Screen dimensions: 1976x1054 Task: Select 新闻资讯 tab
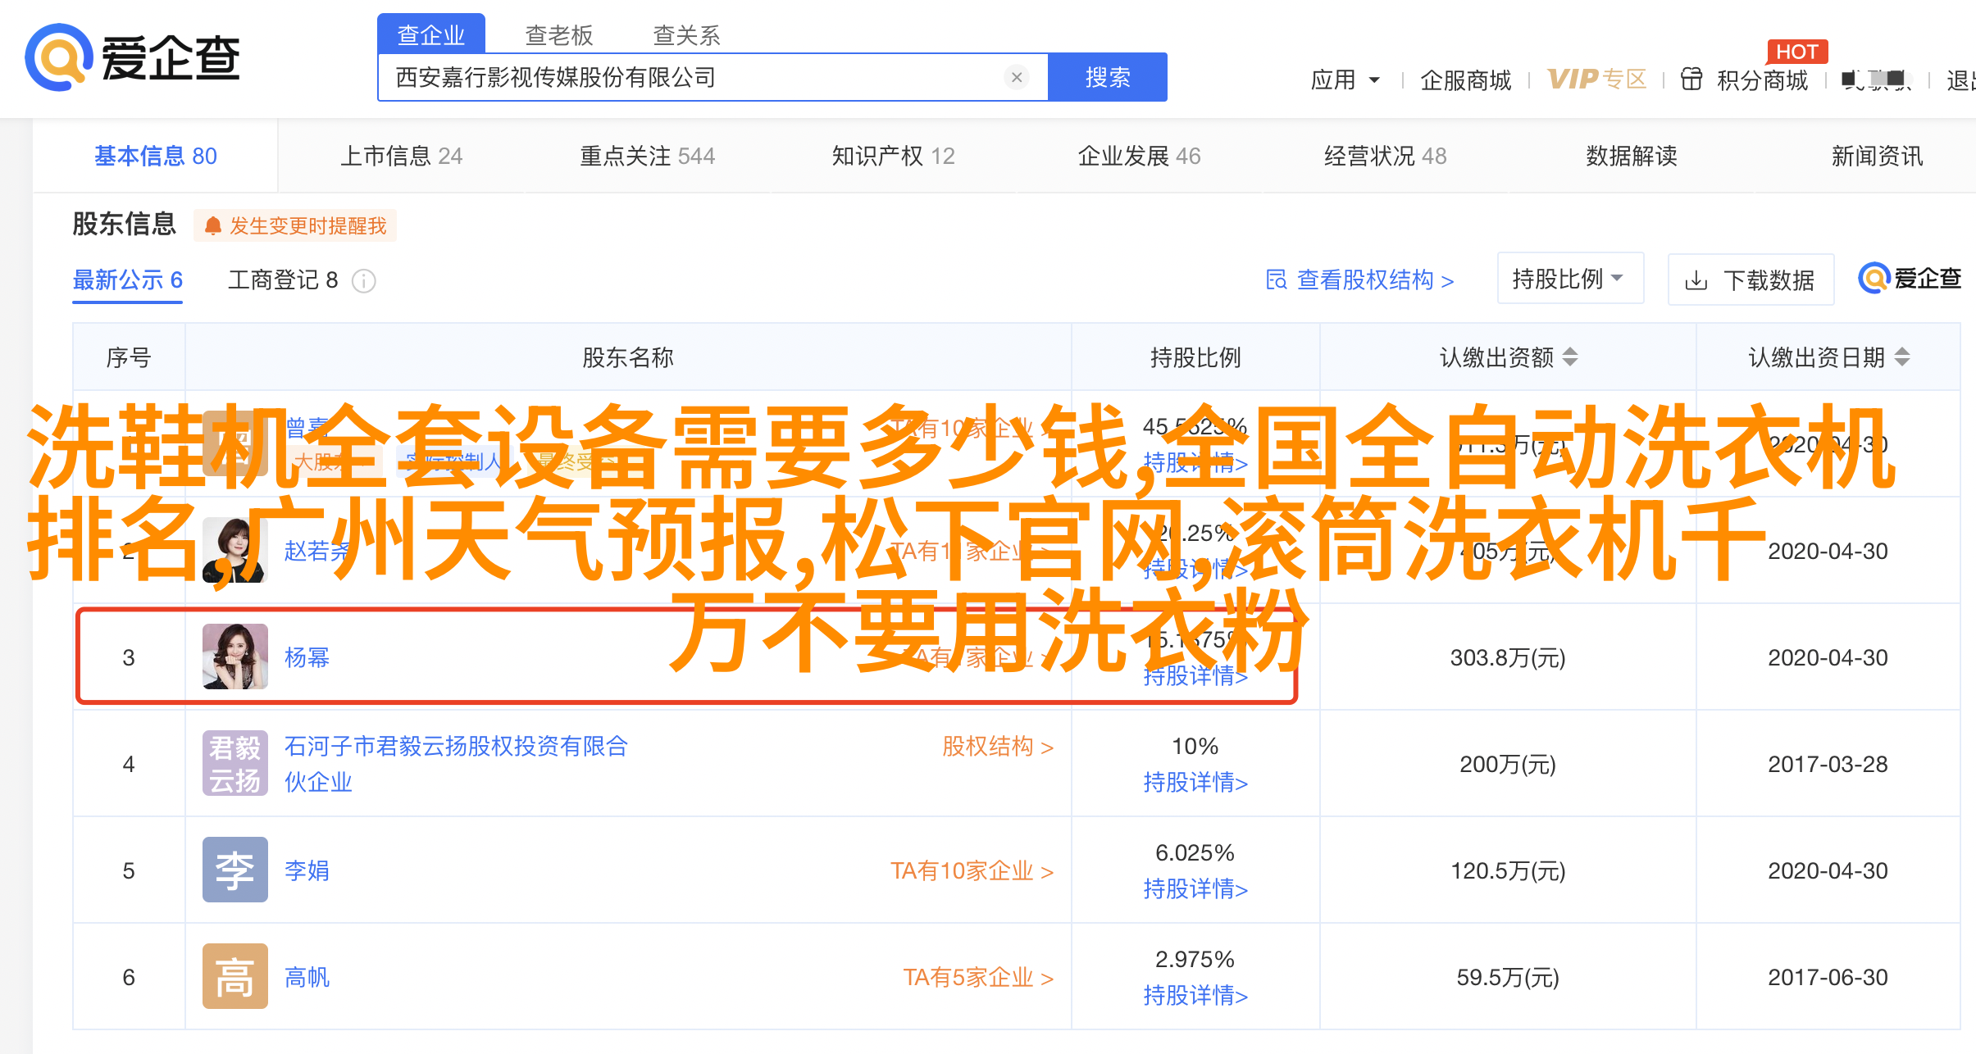click(x=1878, y=156)
